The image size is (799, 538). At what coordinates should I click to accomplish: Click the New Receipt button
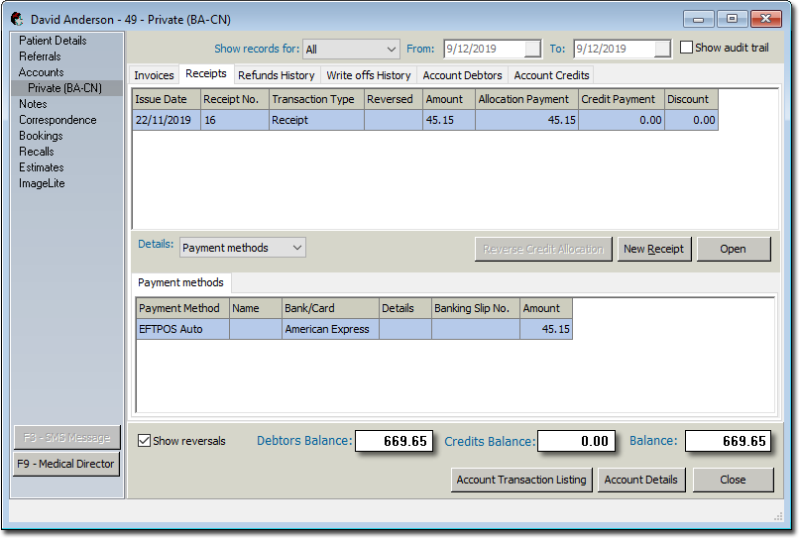click(x=653, y=249)
